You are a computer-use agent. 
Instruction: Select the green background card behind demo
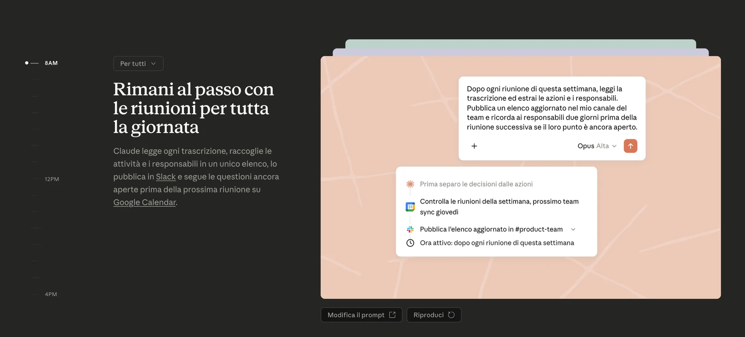521,43
